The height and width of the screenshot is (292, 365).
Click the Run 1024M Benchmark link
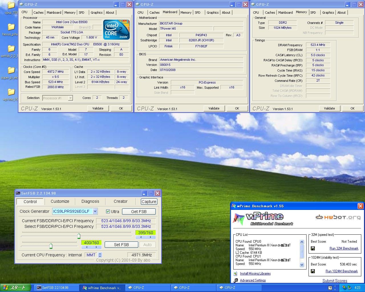342,271
